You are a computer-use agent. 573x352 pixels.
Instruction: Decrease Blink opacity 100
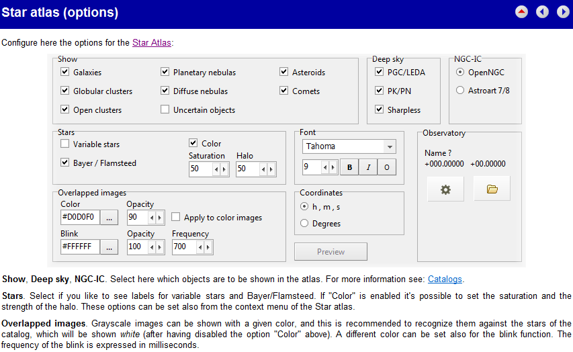pyautogui.click(x=152, y=247)
